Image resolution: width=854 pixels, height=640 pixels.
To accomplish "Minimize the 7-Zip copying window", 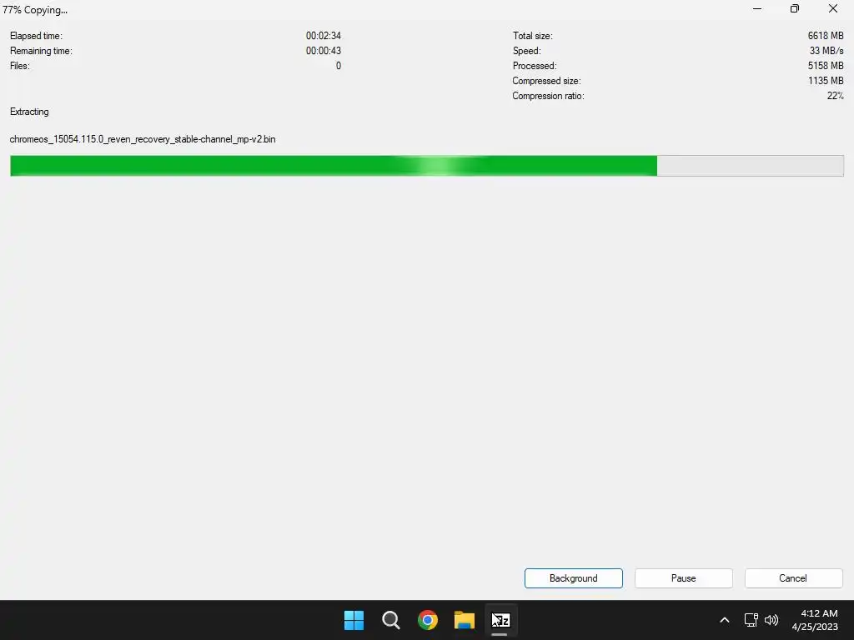I will click(x=757, y=8).
